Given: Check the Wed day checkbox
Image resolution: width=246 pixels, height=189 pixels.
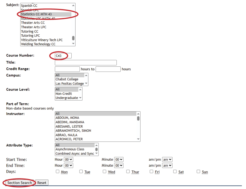Looking at the screenshot, I should click(x=104, y=172).
